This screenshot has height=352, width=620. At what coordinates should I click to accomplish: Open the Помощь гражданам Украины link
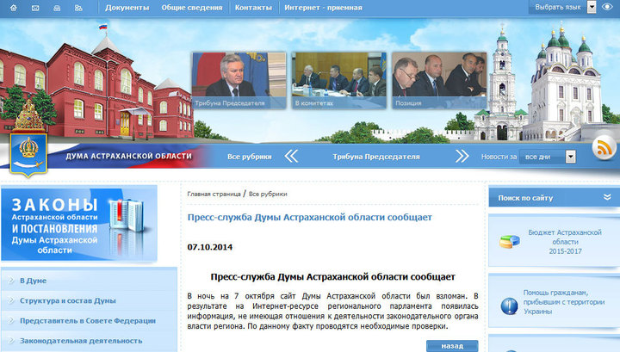tap(564, 302)
